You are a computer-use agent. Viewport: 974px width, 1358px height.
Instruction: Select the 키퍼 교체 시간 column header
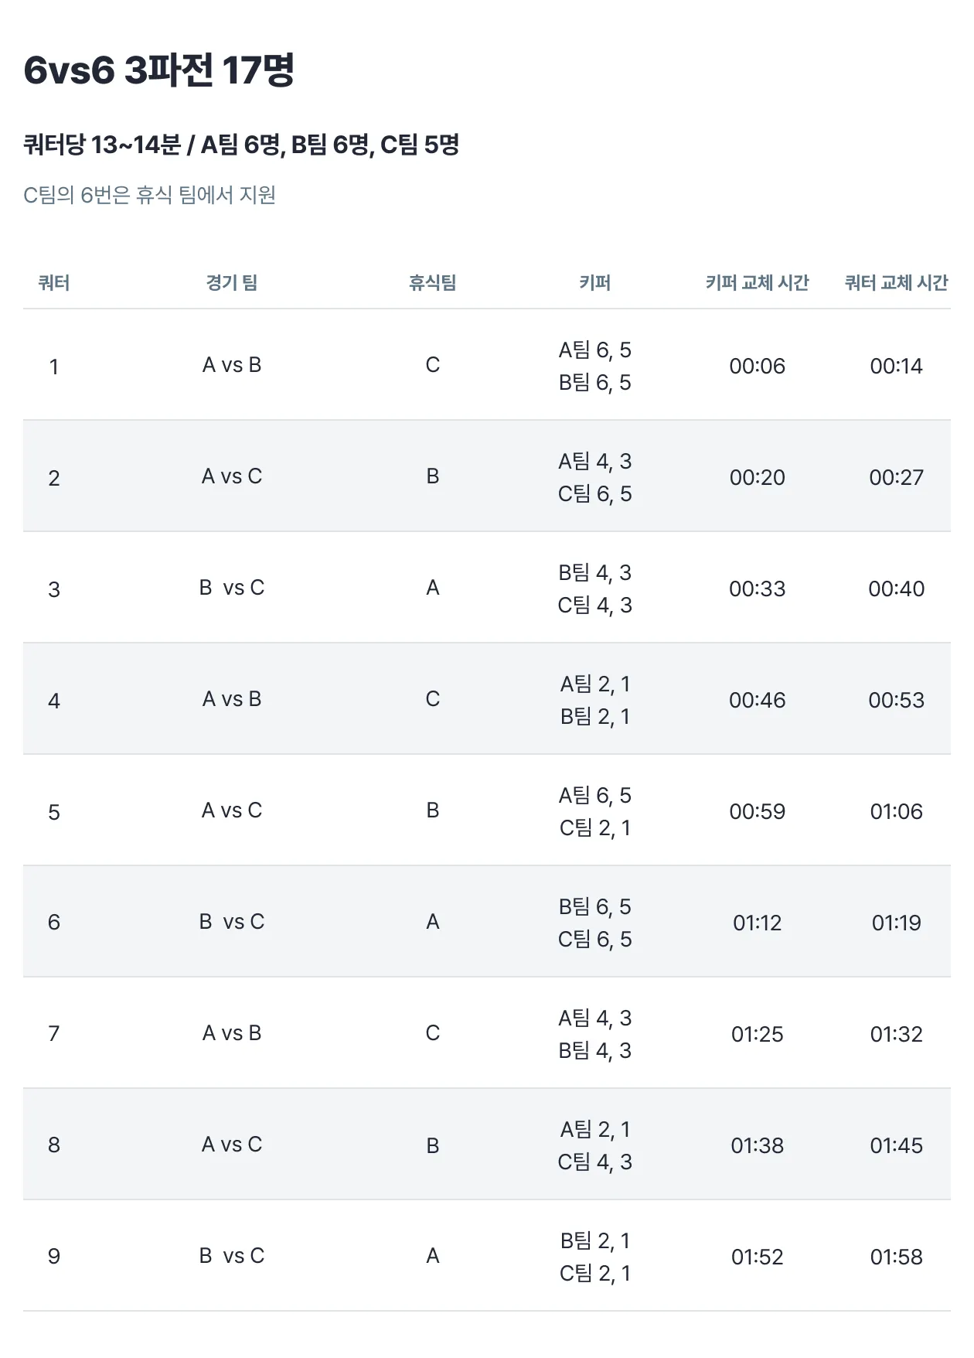(757, 283)
